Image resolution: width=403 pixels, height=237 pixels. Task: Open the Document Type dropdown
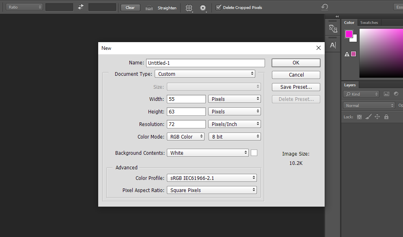[205, 74]
